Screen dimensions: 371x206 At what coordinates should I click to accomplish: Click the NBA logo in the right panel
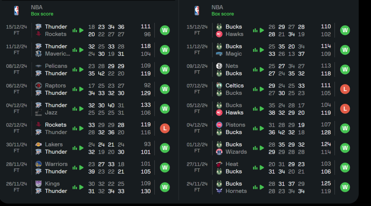pos(197,11)
